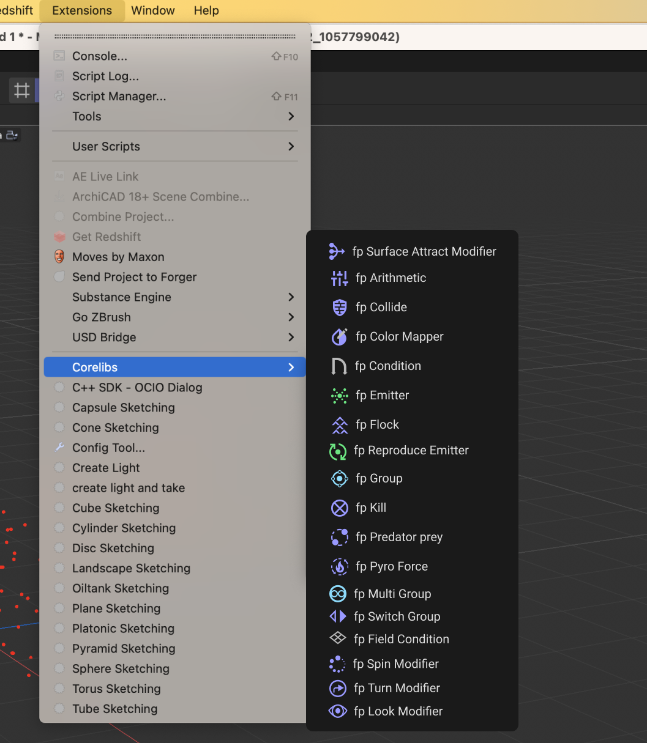This screenshot has height=743, width=647.
Task: Click the fp Arithmetic sliders icon
Action: point(339,278)
